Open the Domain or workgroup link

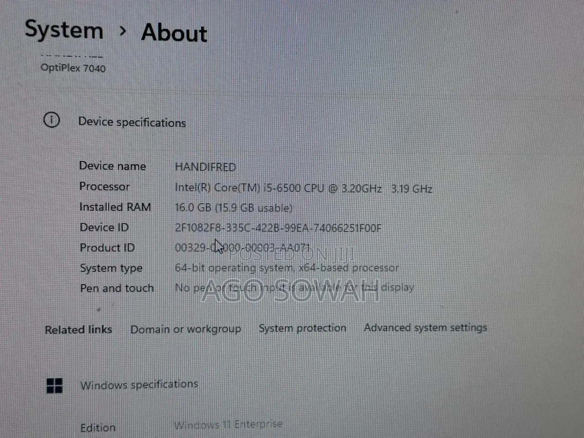[x=186, y=329]
